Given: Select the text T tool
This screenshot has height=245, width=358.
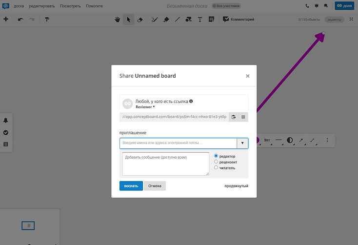Looking at the screenshot, I should click(x=200, y=20).
